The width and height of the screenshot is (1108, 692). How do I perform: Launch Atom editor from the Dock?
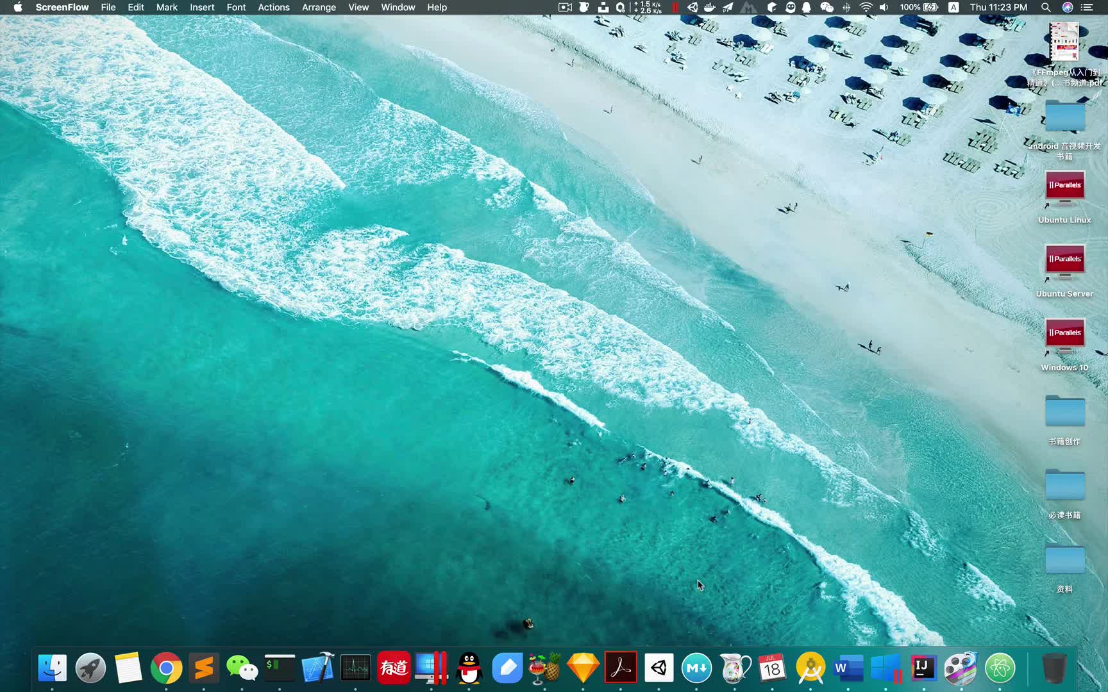click(1000, 668)
